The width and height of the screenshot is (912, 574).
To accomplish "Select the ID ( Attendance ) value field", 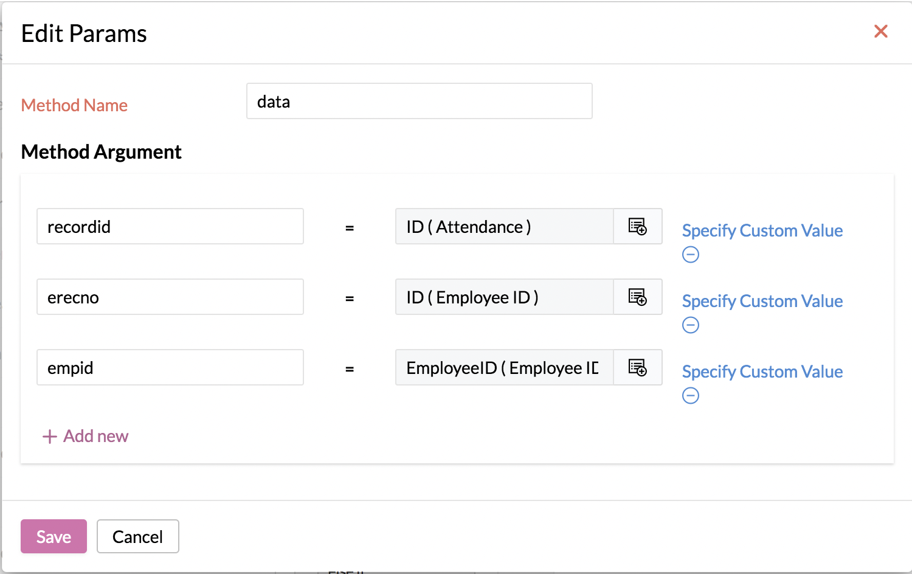I will pyautogui.click(x=505, y=227).
